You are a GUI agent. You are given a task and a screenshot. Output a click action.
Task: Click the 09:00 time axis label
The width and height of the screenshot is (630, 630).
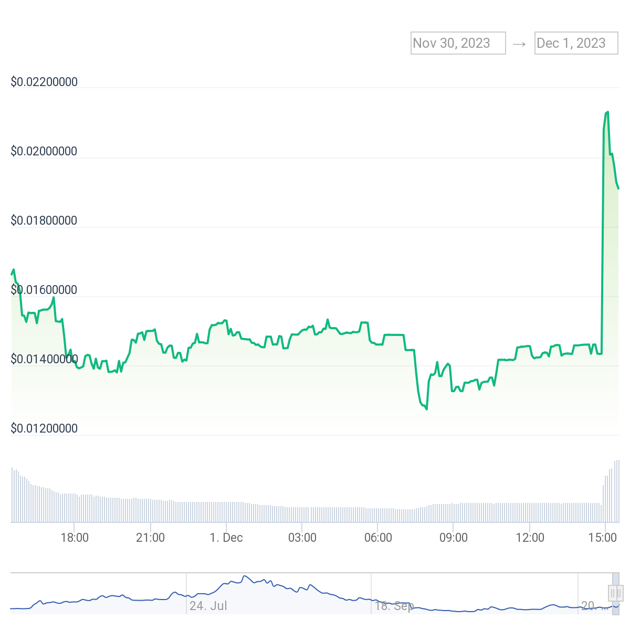click(454, 538)
